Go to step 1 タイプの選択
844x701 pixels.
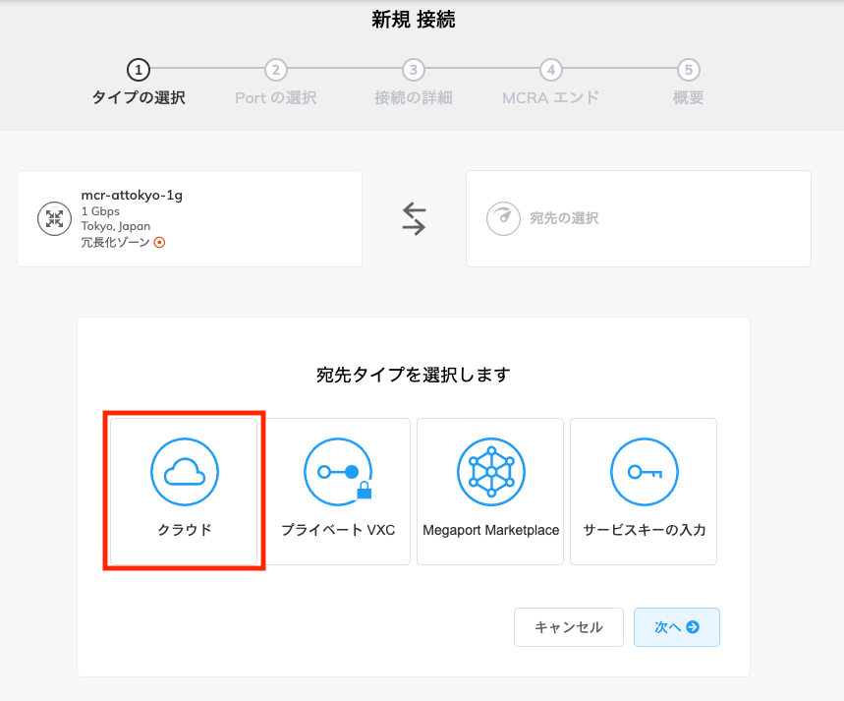(x=139, y=70)
